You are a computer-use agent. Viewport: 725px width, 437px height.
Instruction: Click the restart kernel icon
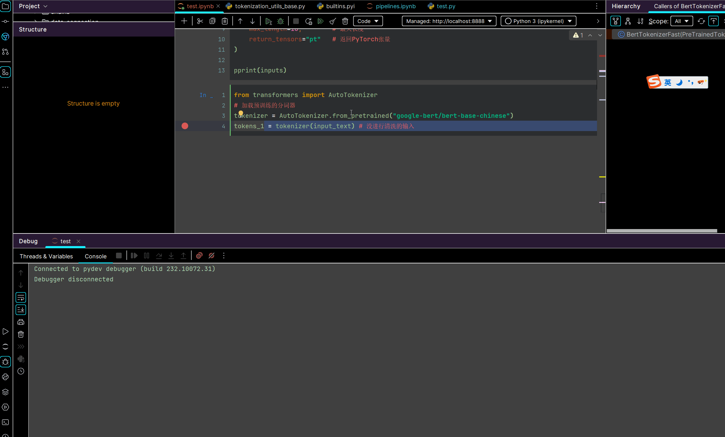coord(308,21)
